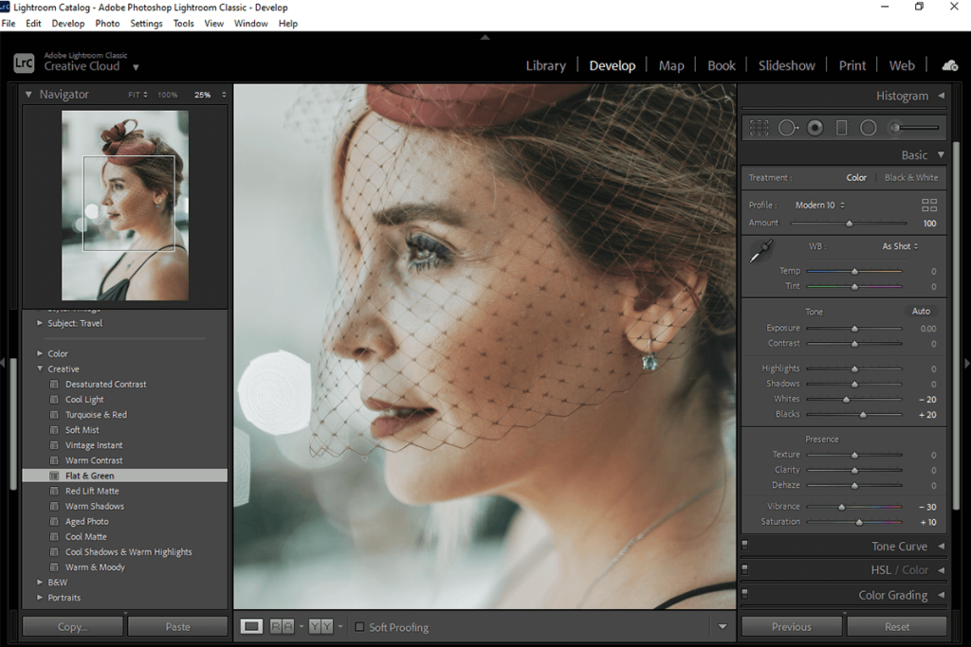The height and width of the screenshot is (647, 971).
Task: Switch to the Library module
Action: 546,65
